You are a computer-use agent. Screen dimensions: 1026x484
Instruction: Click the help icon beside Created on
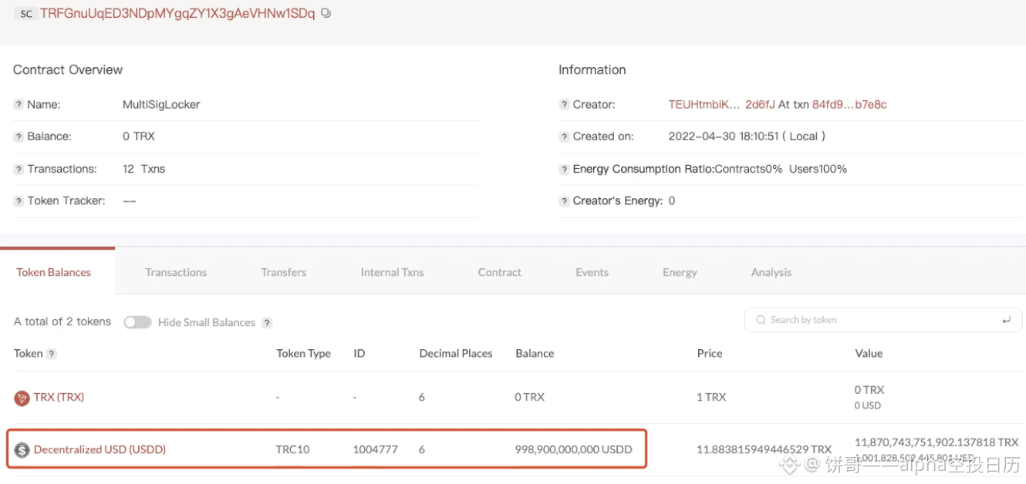pyautogui.click(x=564, y=136)
